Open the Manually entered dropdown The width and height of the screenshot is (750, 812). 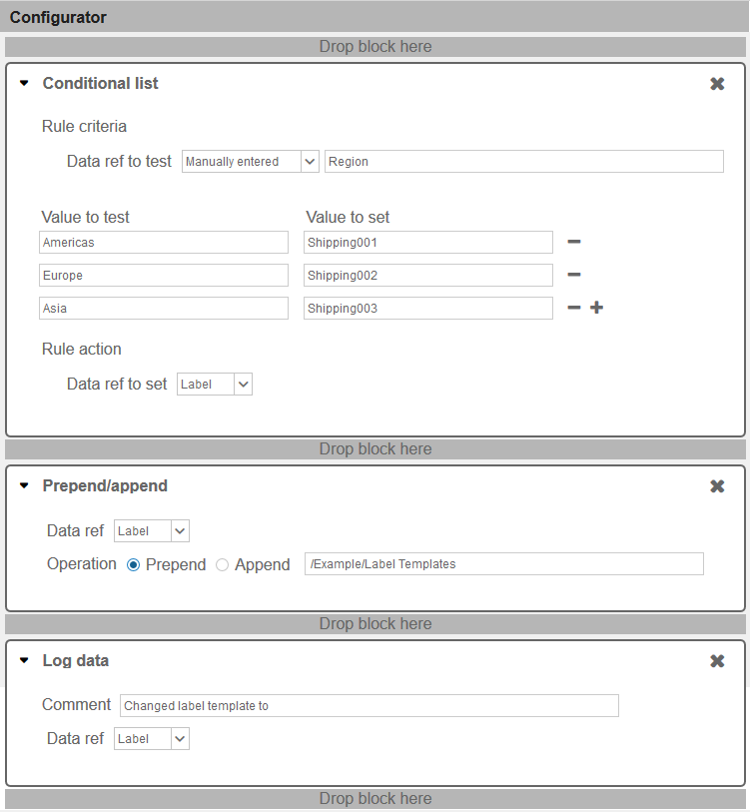click(250, 162)
